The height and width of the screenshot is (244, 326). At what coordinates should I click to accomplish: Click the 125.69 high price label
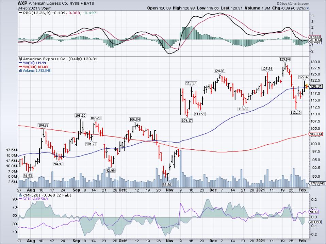[x=267, y=69]
